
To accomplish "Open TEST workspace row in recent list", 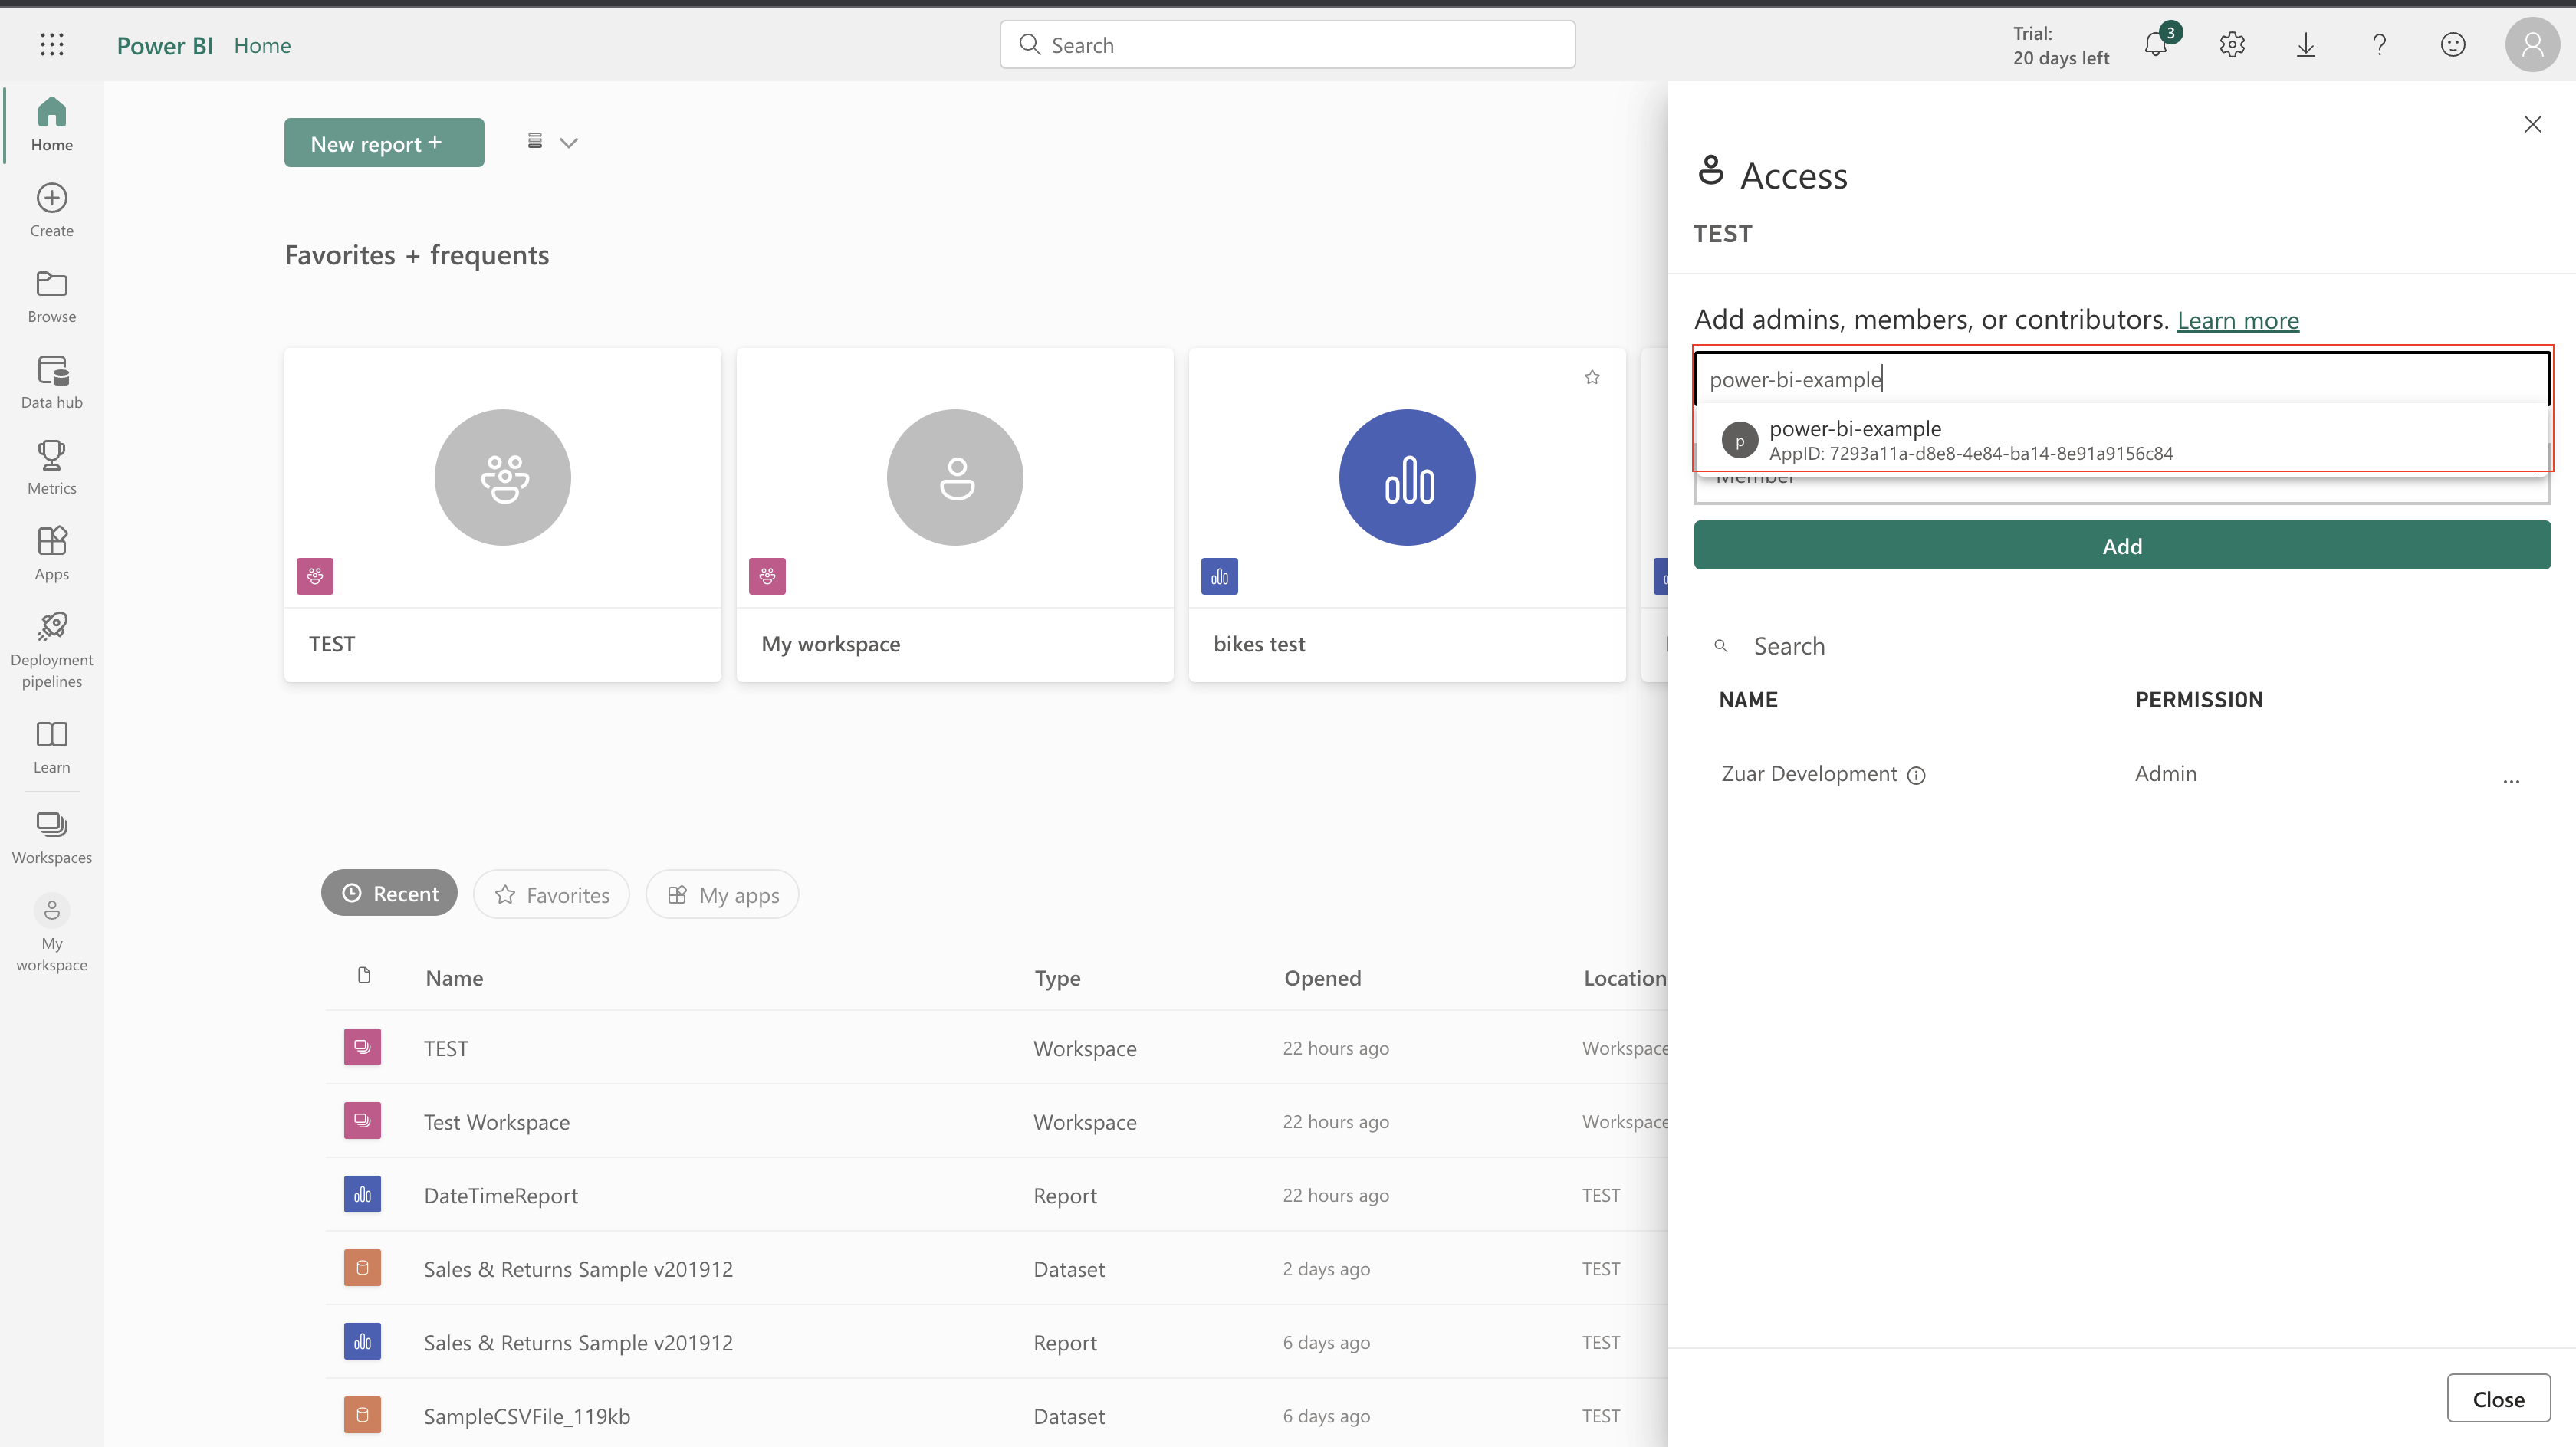I will [x=996, y=1047].
